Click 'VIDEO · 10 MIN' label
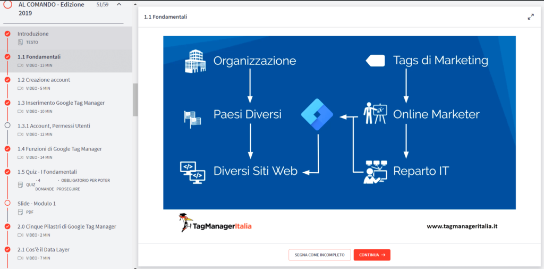The image size is (544, 269). click(39, 112)
